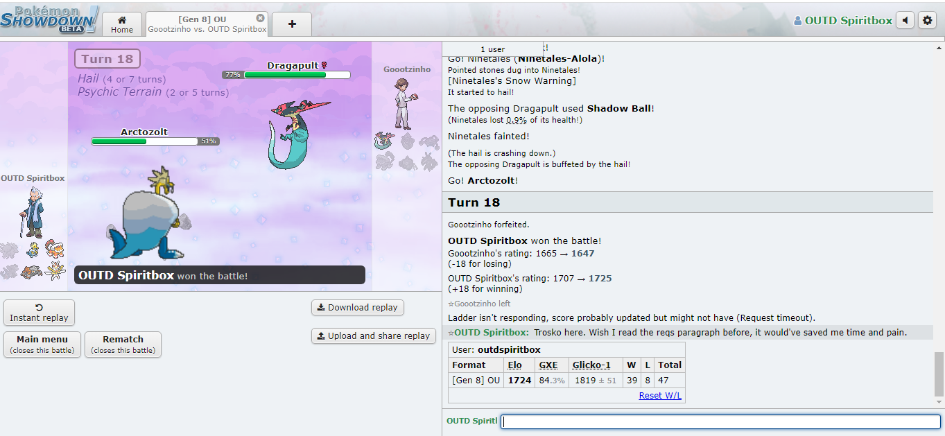Click the Ladder isn't responding message

point(632,317)
